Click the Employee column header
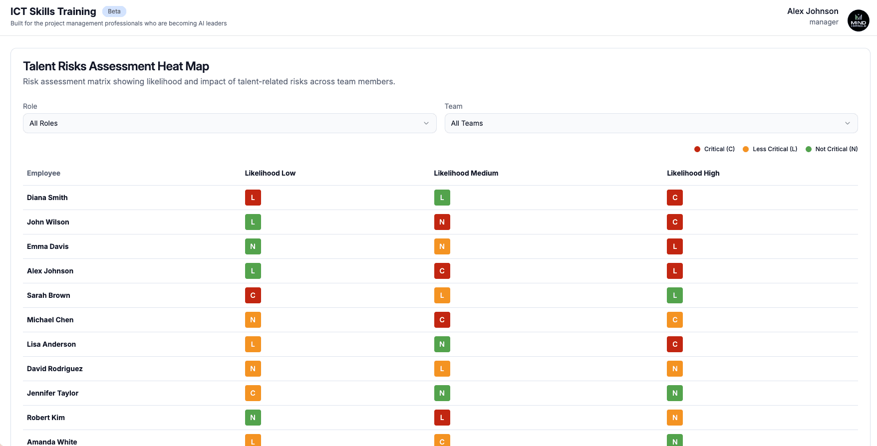The image size is (877, 446). (43, 173)
